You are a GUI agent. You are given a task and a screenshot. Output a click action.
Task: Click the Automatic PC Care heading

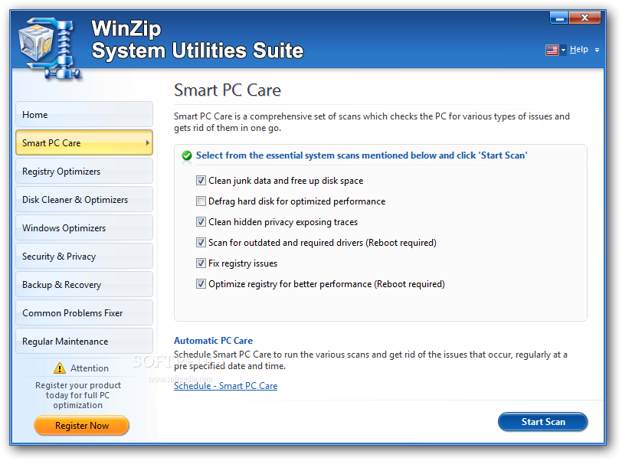click(214, 341)
